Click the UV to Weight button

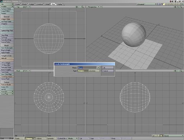click(x=7, y=63)
